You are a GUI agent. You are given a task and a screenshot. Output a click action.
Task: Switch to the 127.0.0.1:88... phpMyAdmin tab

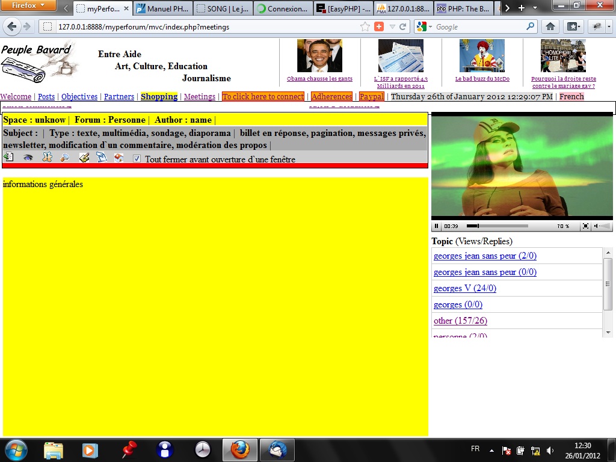(404, 8)
